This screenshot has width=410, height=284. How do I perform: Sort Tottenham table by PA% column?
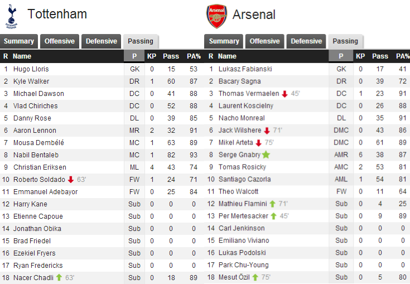(194, 56)
